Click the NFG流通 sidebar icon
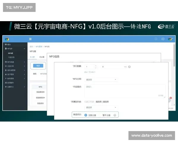The height and width of the screenshot is (143, 178). pos(6,62)
